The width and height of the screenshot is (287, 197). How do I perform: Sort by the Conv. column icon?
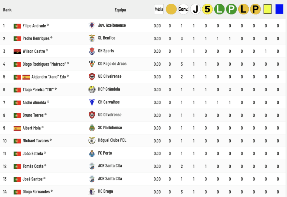(x=183, y=9)
